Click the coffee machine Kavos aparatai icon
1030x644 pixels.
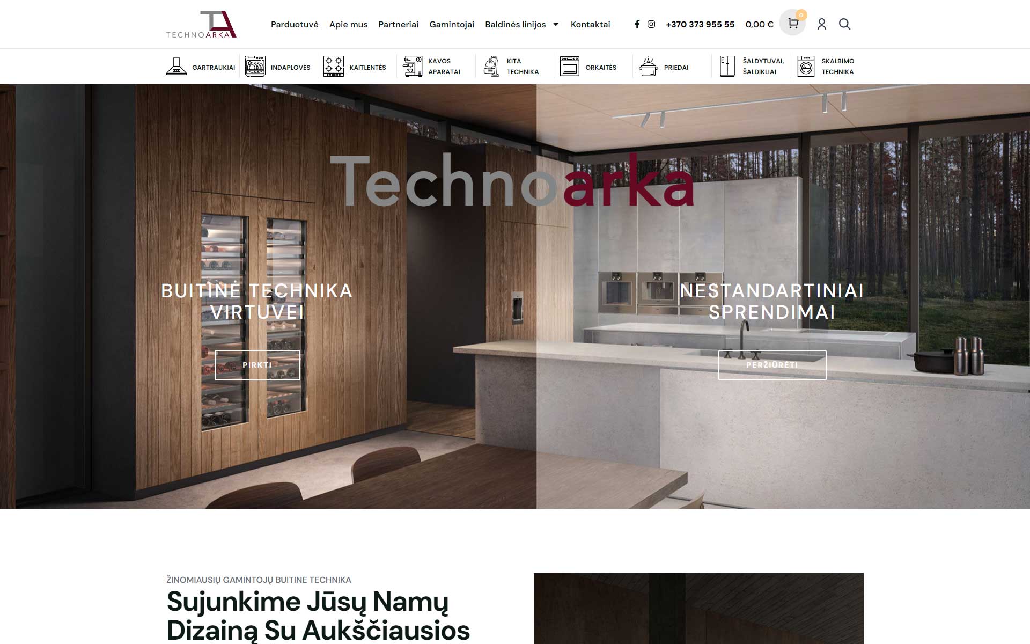(413, 67)
